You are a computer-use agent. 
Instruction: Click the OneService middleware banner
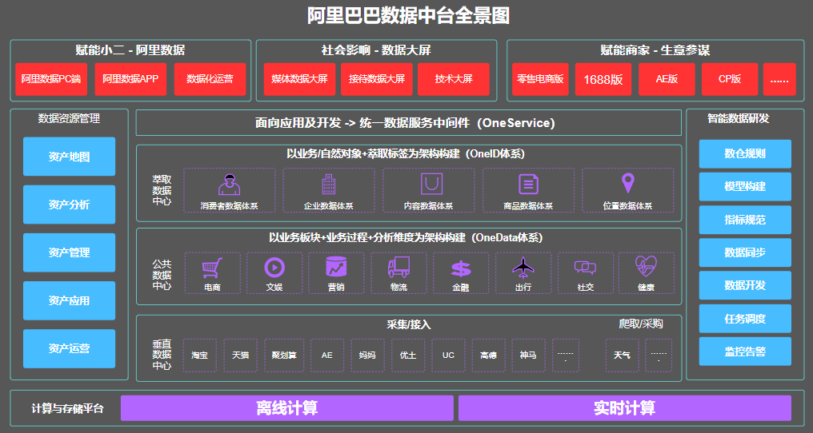tap(409, 123)
